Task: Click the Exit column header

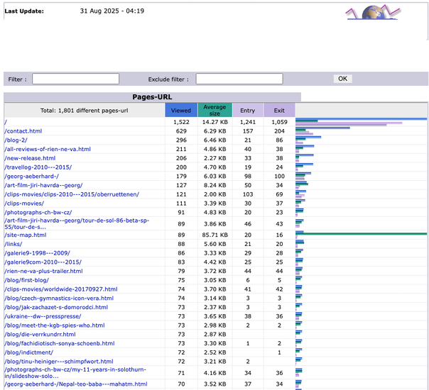Action: click(x=279, y=110)
